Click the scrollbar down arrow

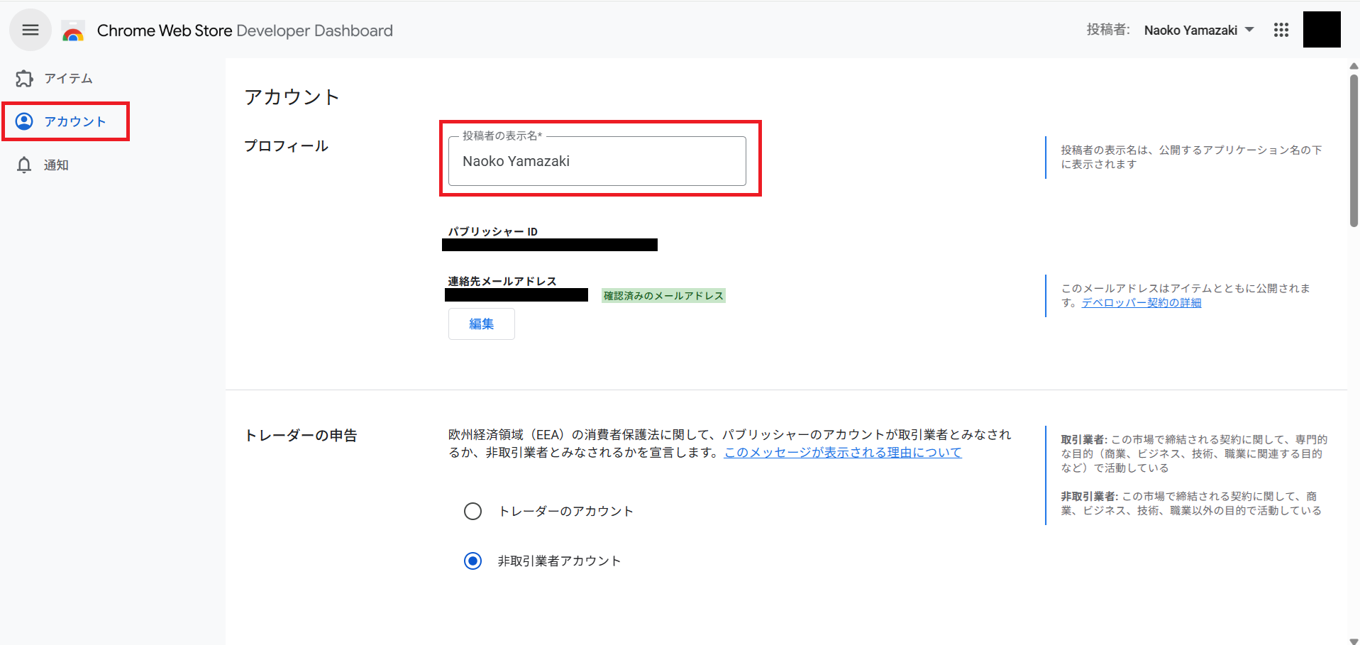coord(1353,641)
